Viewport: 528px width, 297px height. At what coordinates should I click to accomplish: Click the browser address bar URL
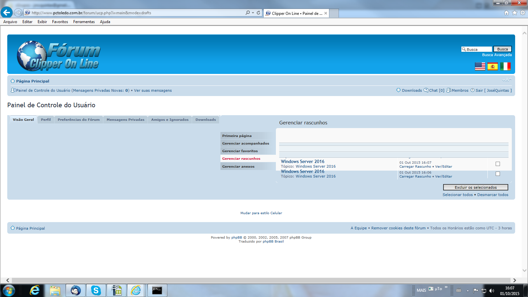point(91,13)
